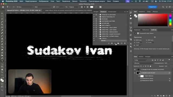Open the Window menu (Окно)
The image size is (173, 97).
[109, 1]
